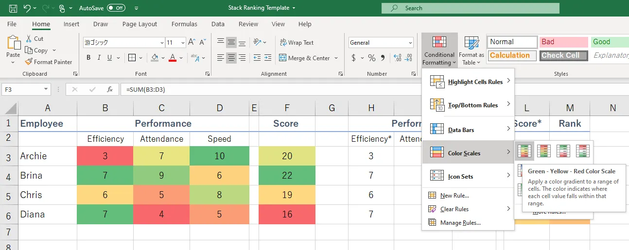Toggle Underline formatting

tap(110, 58)
